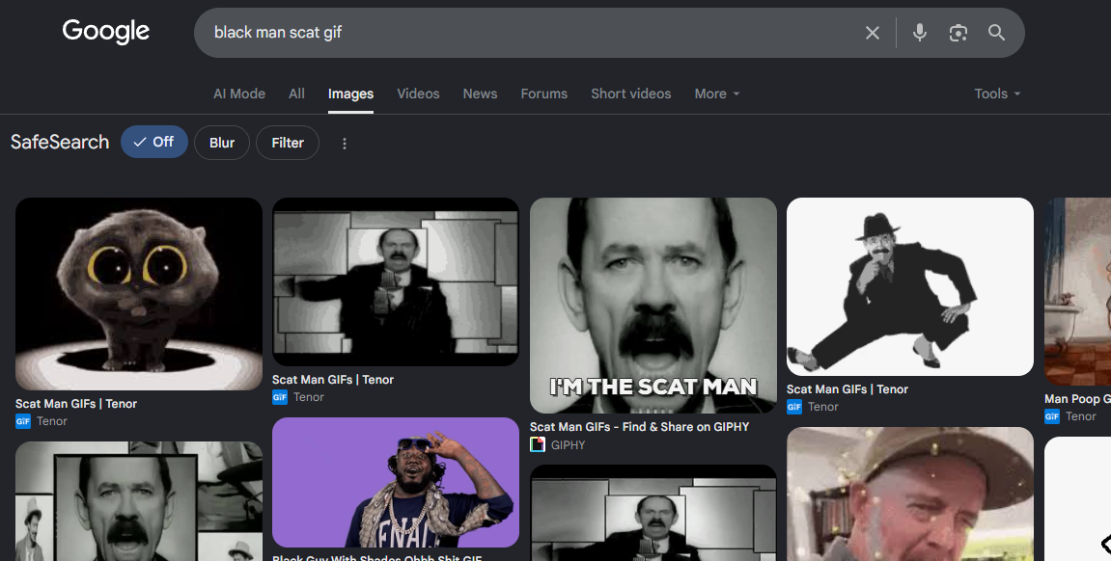Select the Images tab
The height and width of the screenshot is (561, 1111).
point(350,93)
